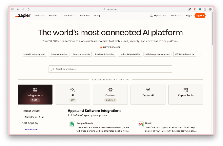Click the Search connections input field
This screenshot has height=146, width=223.
click(x=110, y=69)
